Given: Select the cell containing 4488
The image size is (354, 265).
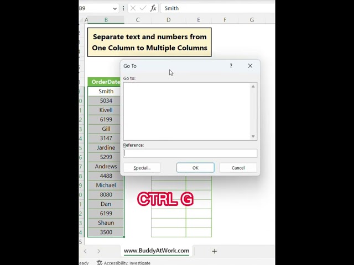Looking at the screenshot, I should pyautogui.click(x=106, y=176).
